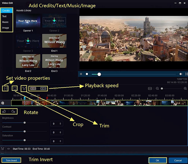188x164 pixels.
Task: Zoom in the timeline
Action: pos(185,88)
